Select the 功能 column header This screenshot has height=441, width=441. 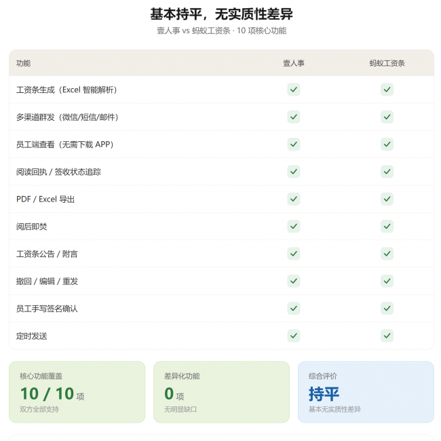click(23, 63)
